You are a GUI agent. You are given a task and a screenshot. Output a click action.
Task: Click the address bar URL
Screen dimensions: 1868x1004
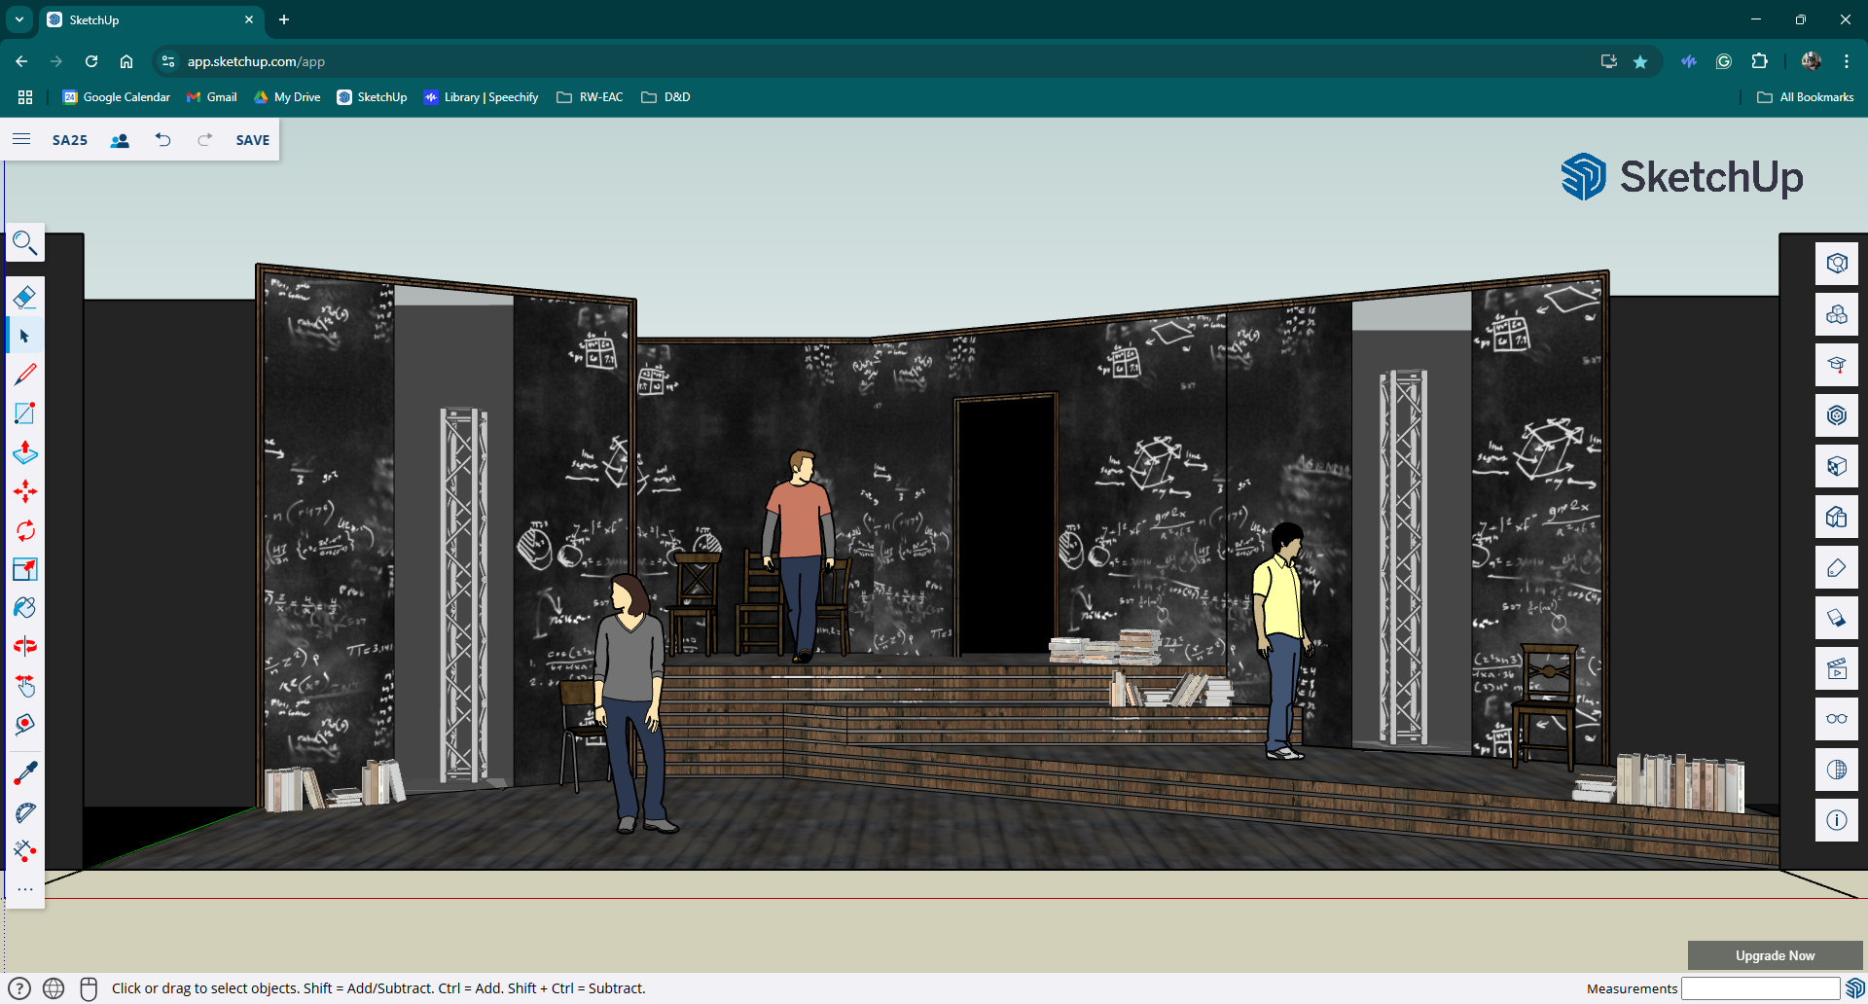256,61
